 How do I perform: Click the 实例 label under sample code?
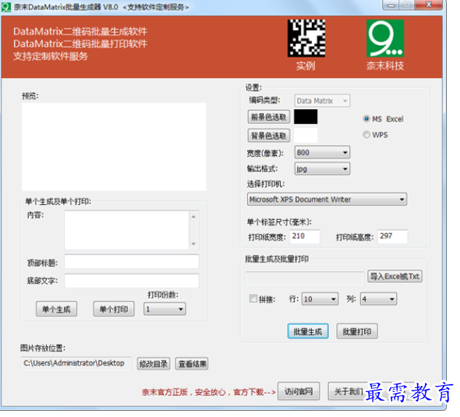(306, 65)
